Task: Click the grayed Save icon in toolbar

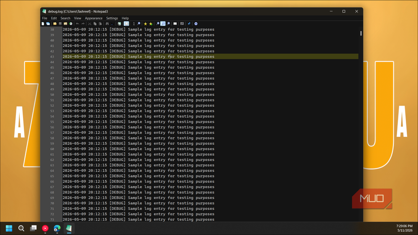Action: [x=60, y=24]
